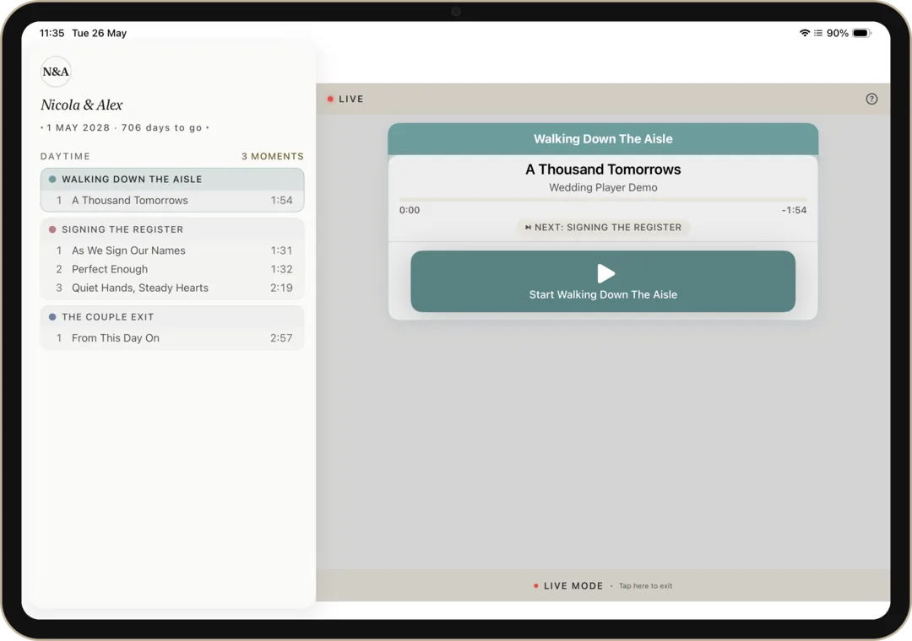
Task: Select The Couple Exit moment header
Action: 172,317
